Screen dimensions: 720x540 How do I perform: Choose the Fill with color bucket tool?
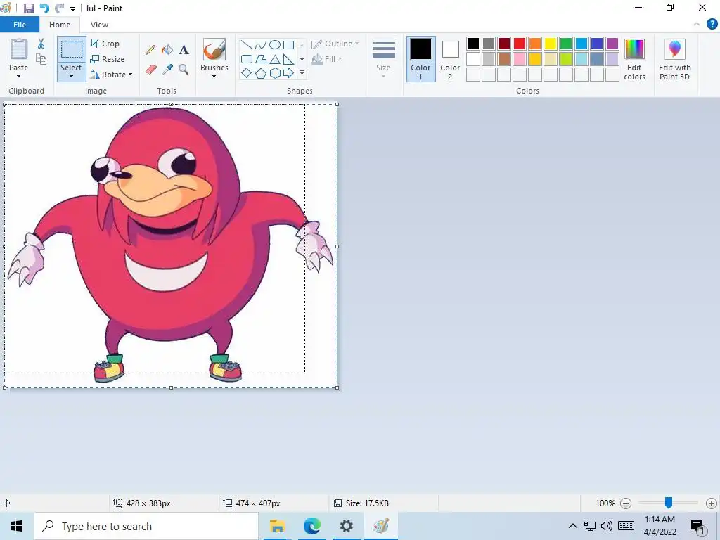tap(167, 50)
